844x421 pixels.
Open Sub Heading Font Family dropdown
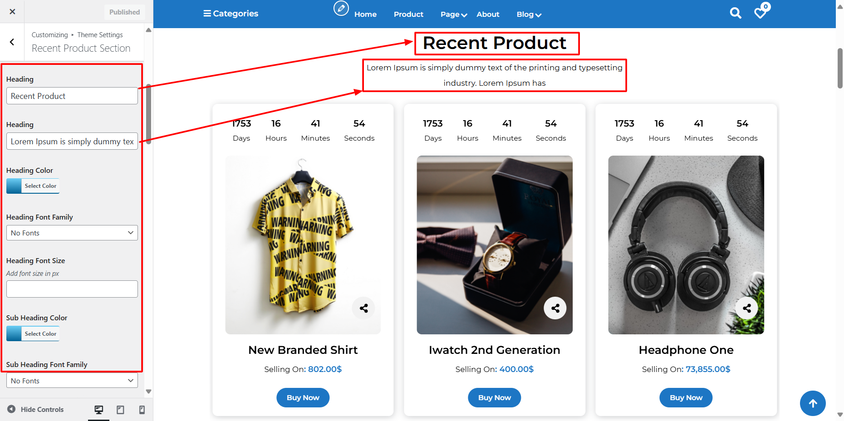[x=72, y=381]
